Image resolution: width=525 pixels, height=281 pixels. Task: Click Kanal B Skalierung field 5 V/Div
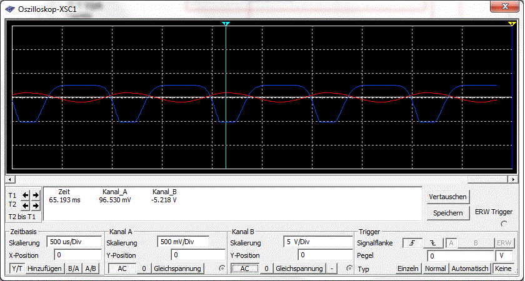click(x=317, y=242)
